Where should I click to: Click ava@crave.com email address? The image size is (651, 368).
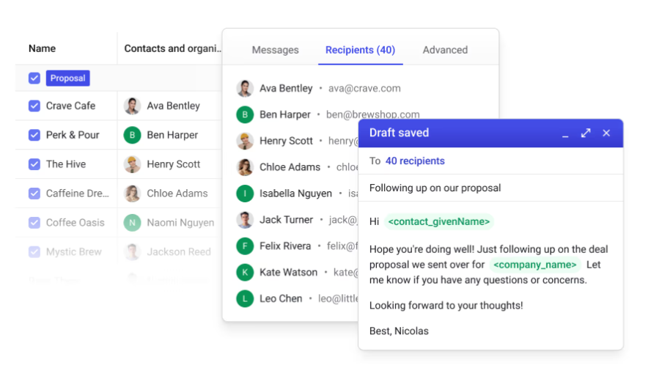tap(364, 89)
